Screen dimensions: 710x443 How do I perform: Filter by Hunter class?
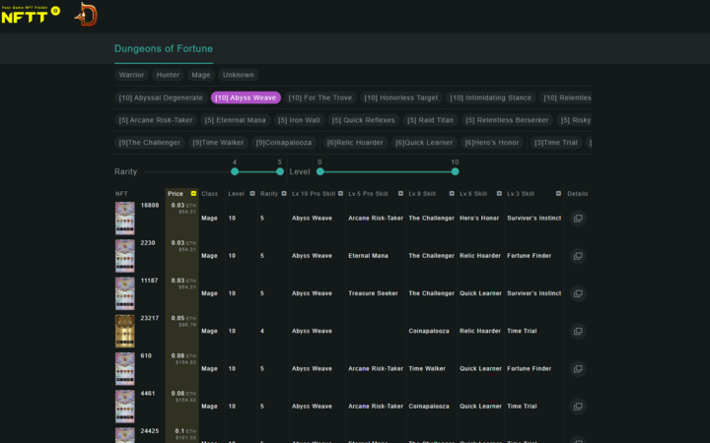[x=168, y=75]
